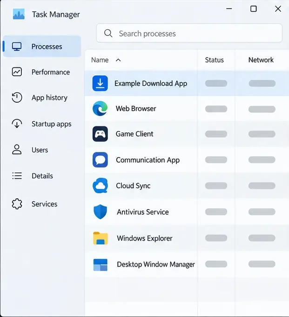The width and height of the screenshot is (289, 317).
Task: Select the Windows Explorer process name
Action: point(144,238)
